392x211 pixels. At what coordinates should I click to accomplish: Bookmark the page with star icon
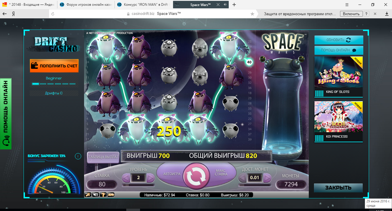(252, 14)
